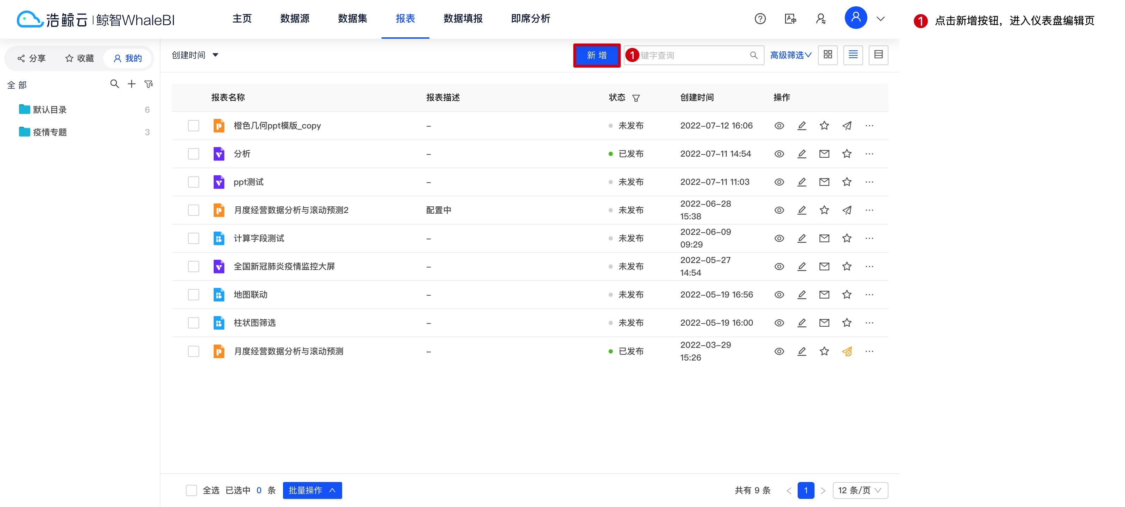Open the 主页 tab

click(x=242, y=18)
